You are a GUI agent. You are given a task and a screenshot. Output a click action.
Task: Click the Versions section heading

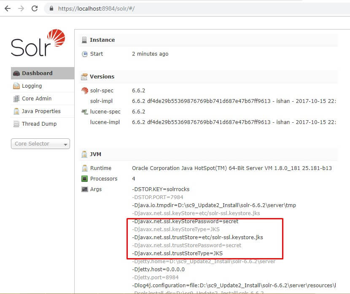pos(102,77)
